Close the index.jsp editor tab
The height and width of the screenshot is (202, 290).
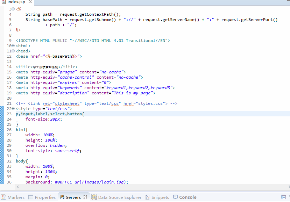[x=30, y=2]
